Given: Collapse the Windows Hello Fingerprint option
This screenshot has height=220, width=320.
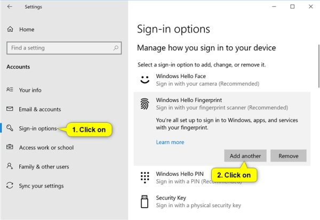Looking at the screenshot, I should tap(222, 104).
